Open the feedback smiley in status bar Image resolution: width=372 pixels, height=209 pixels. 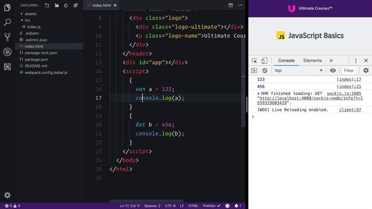click(x=227, y=206)
